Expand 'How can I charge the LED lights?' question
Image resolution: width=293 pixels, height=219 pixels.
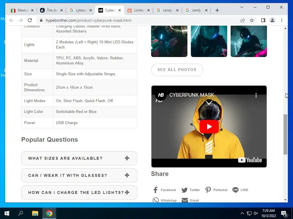[79, 192]
